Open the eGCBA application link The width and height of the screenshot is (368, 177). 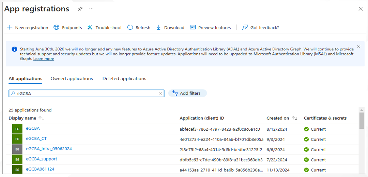pos(33,128)
